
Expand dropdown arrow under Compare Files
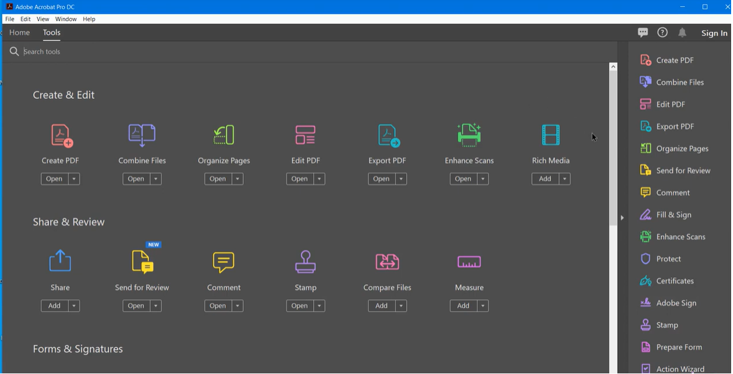[401, 306]
